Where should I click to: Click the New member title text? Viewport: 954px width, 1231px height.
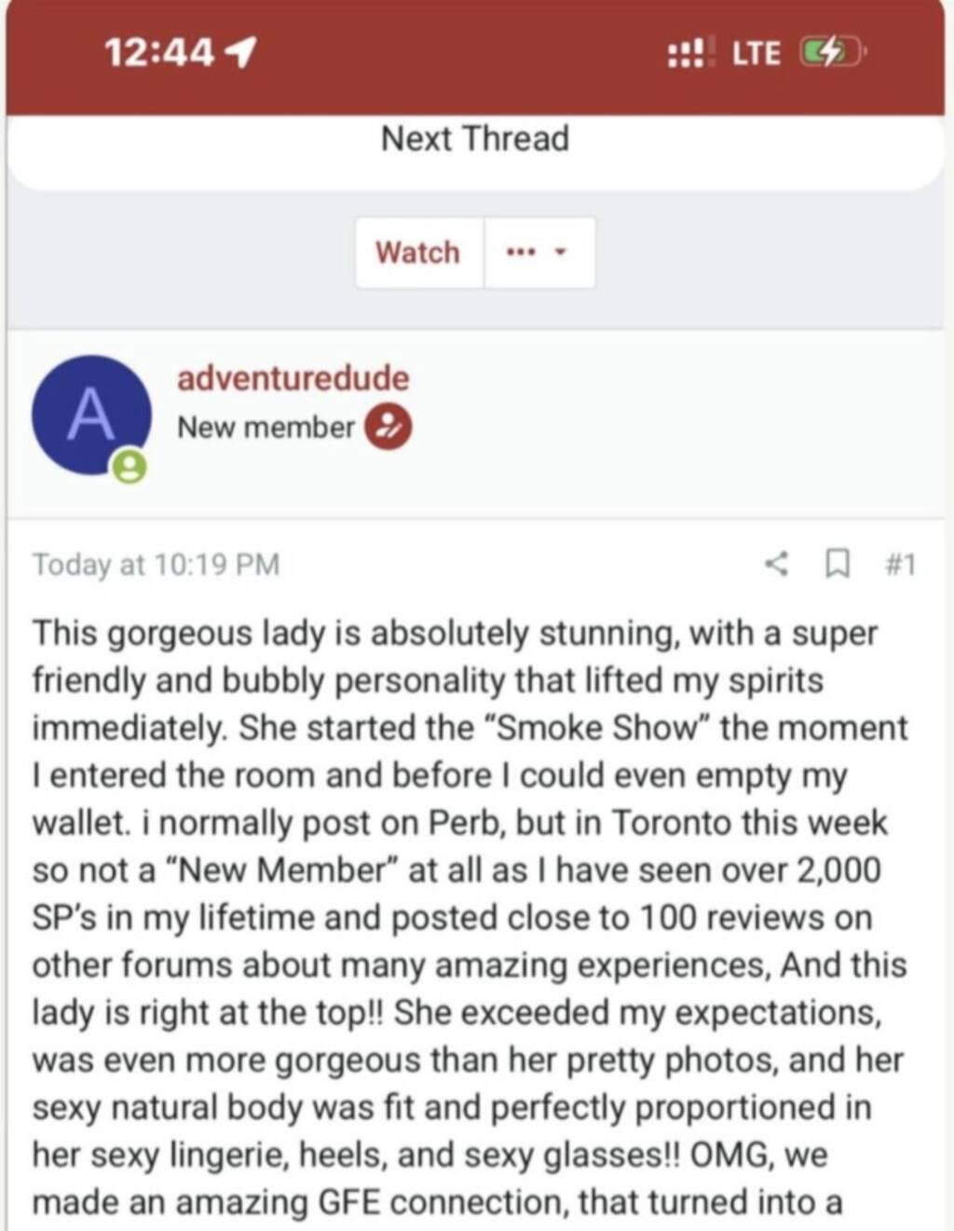[266, 428]
